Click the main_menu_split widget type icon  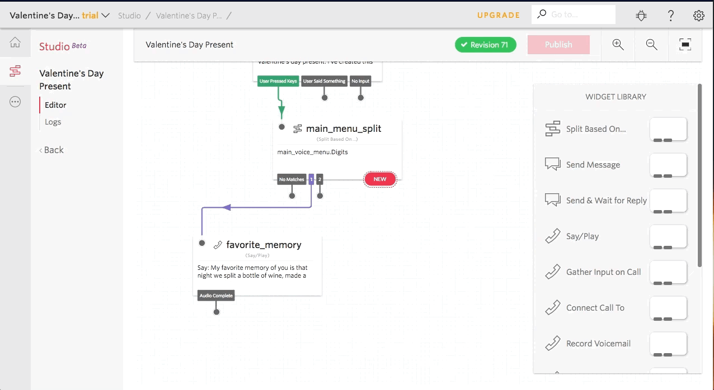tap(298, 129)
